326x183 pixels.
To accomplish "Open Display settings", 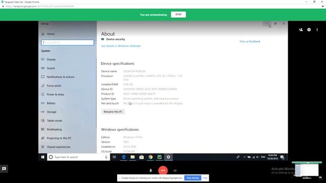I will click(51, 59).
